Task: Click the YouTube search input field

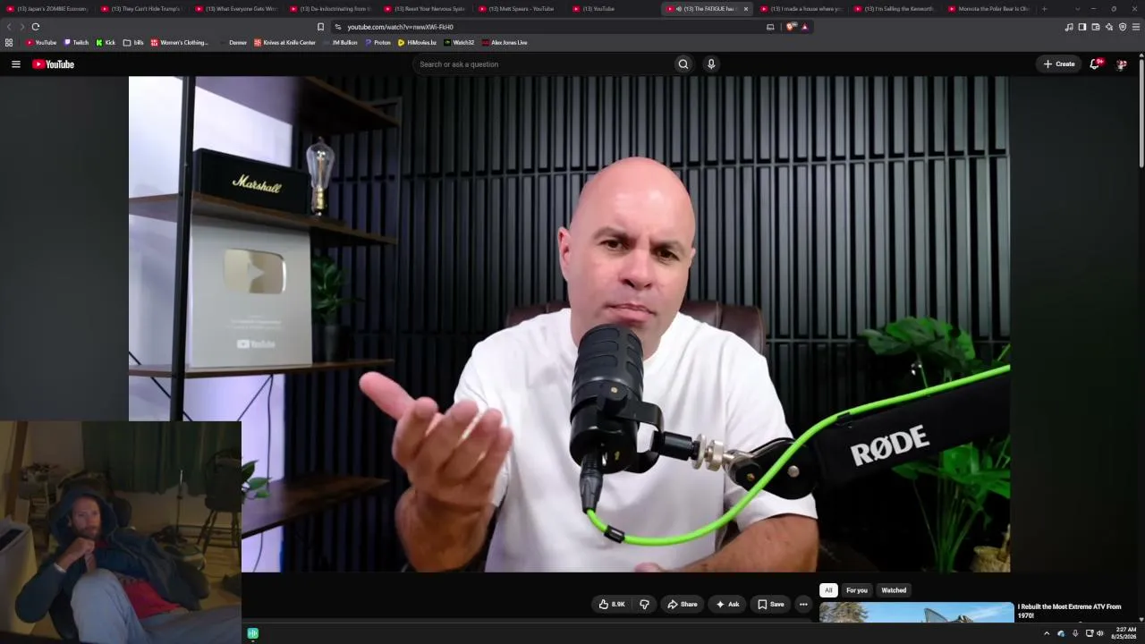Action: tap(544, 64)
